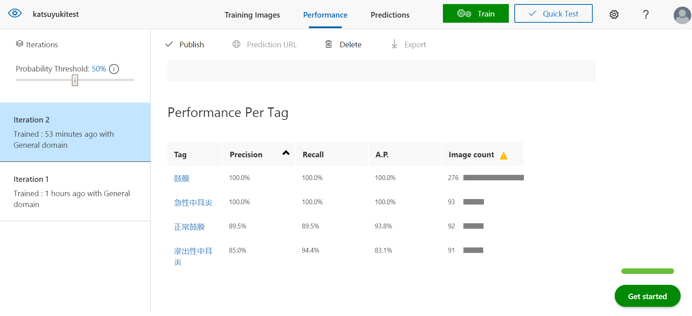Click the Probability Threshold slider handle
Viewport: 692px width, 316px height.
(x=75, y=80)
